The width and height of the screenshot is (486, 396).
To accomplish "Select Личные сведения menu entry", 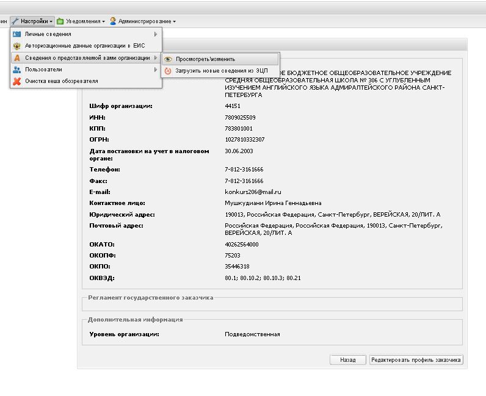I will pyautogui.click(x=86, y=34).
